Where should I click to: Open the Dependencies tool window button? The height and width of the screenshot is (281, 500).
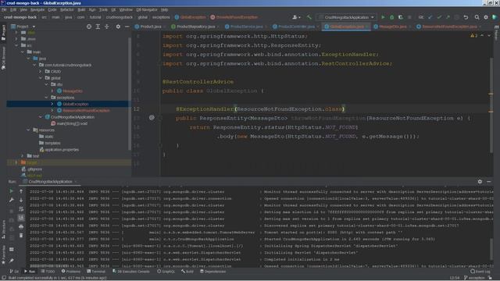pos(213,272)
